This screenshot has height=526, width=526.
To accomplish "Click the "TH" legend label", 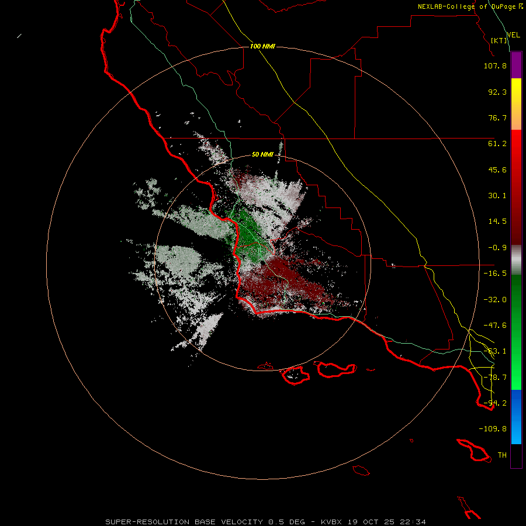I will point(502,455).
